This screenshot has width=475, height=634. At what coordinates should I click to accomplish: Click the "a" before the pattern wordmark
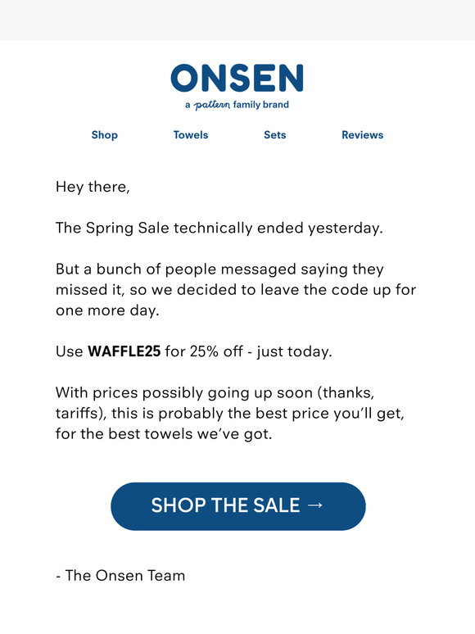pos(188,105)
